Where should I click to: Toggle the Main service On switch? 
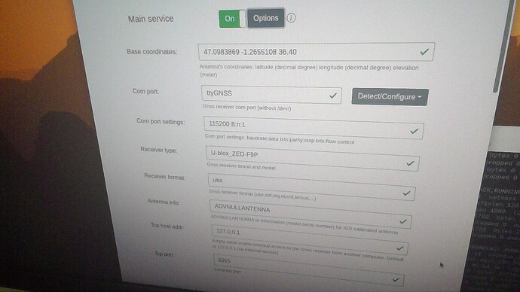(x=232, y=19)
